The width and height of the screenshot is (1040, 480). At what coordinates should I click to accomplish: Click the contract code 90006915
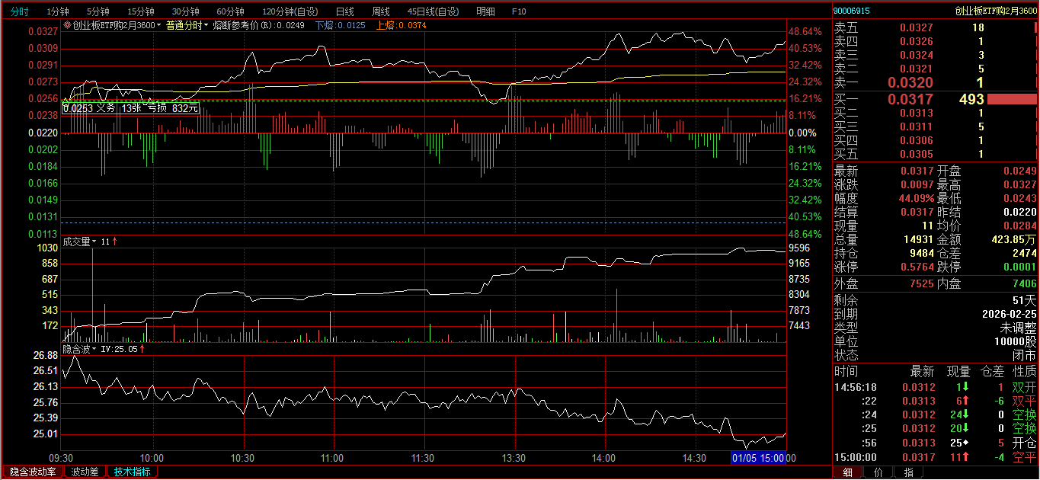click(851, 11)
